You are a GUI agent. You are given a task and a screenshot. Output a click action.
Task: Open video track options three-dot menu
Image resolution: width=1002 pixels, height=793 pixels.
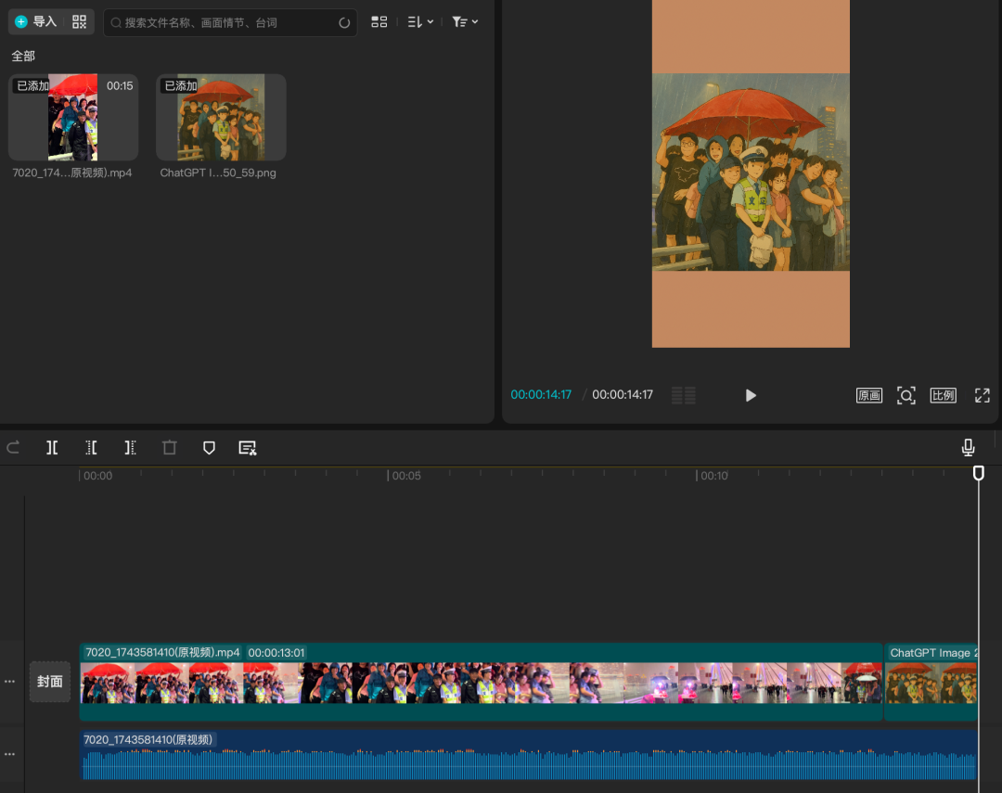click(9, 682)
